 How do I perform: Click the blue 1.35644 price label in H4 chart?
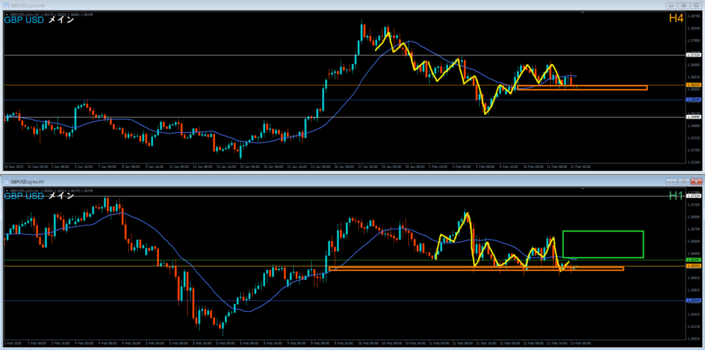pos(693,100)
